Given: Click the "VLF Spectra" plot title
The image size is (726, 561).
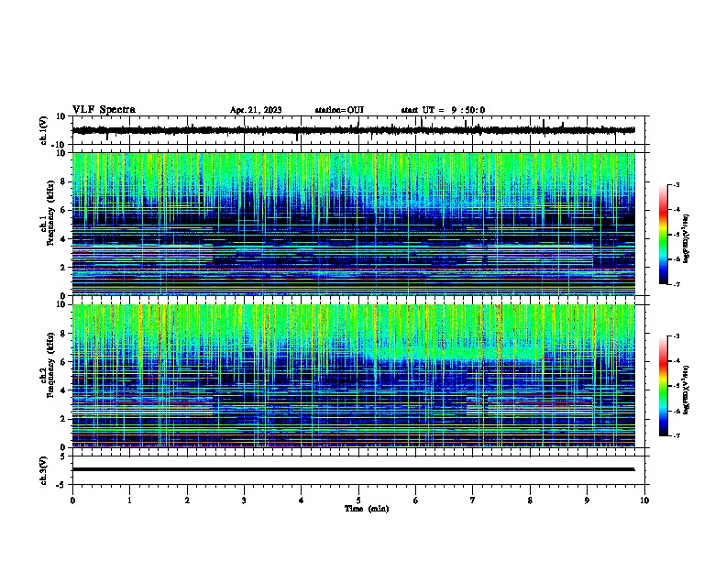Looking at the screenshot, I should point(104,110).
